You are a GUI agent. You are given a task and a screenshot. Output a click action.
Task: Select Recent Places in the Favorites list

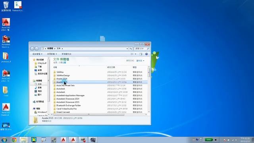pos(41,74)
